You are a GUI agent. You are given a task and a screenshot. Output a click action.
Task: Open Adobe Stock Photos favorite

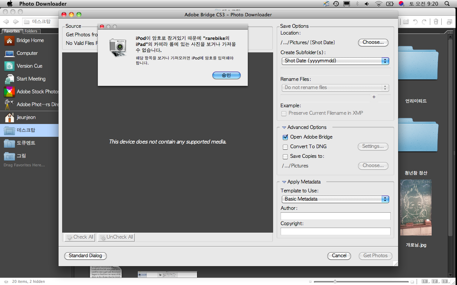[9, 92]
